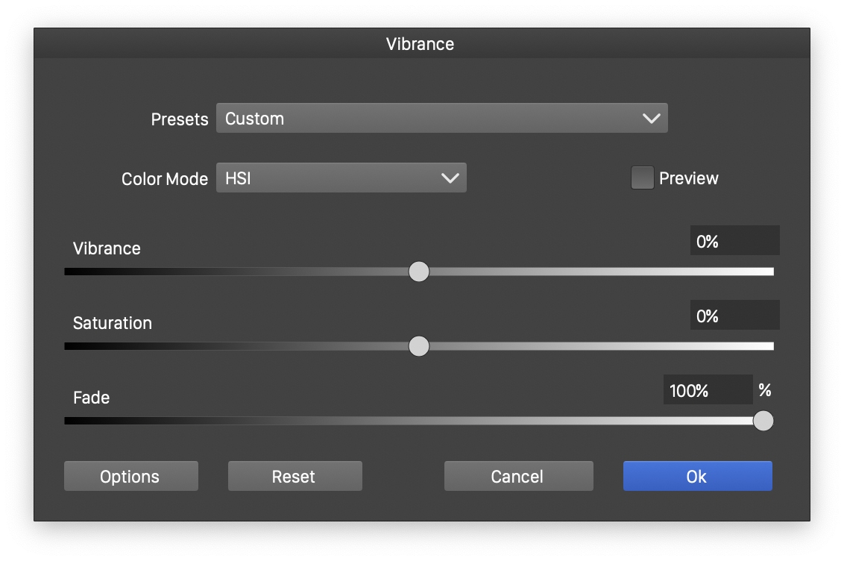
Task: Click the Color Mode label text
Action: (165, 179)
